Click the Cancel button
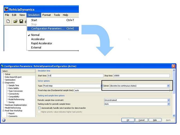 click(141, 120)
